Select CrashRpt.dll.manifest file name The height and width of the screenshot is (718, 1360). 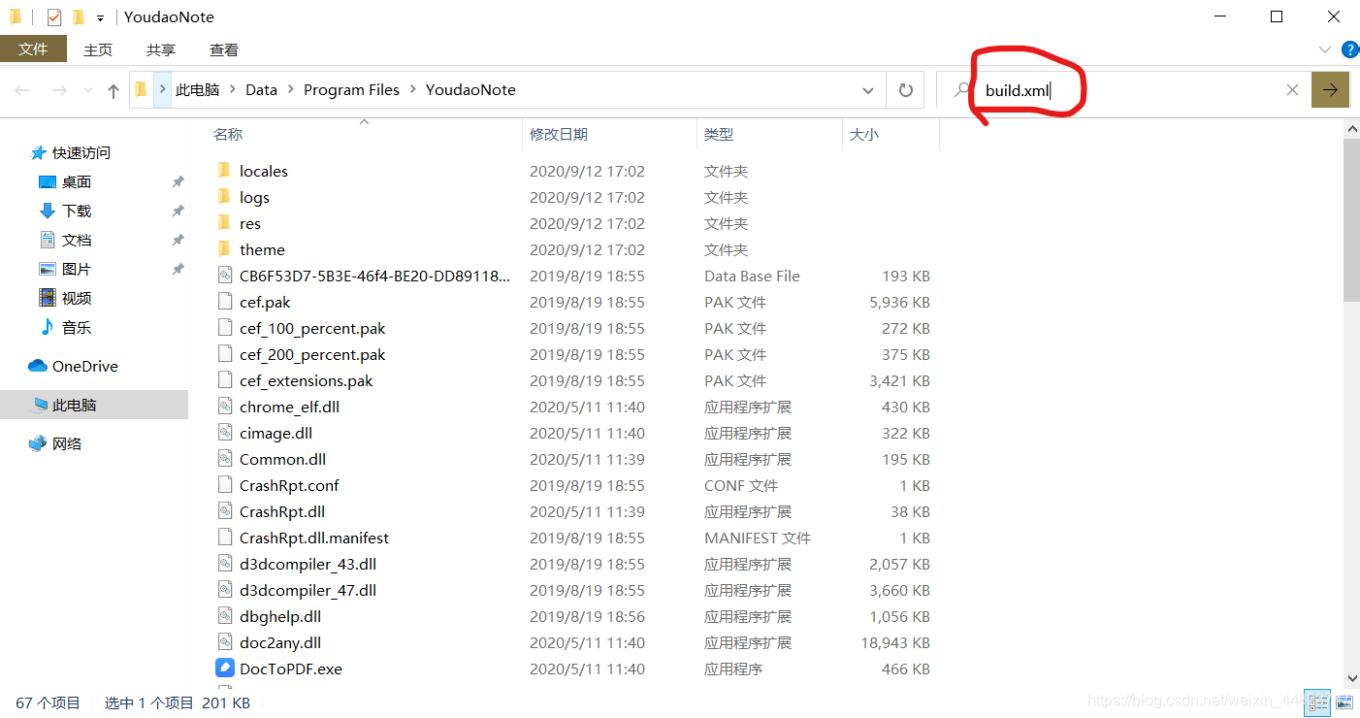coord(314,538)
